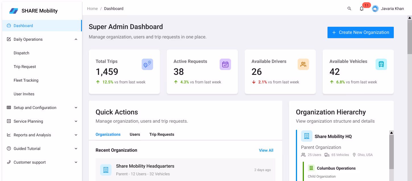This screenshot has height=181, width=412.
Task: Click the View All link in Recent Organization
Action: coord(266,150)
